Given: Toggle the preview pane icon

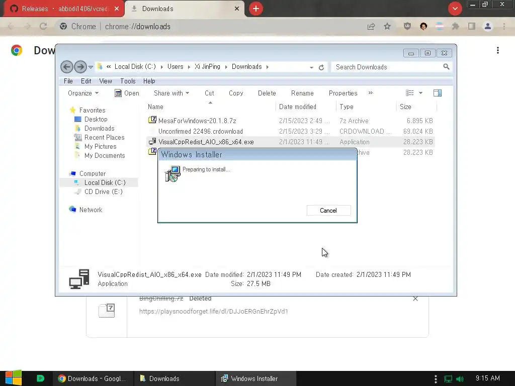Looking at the screenshot, I should pyautogui.click(x=438, y=93).
